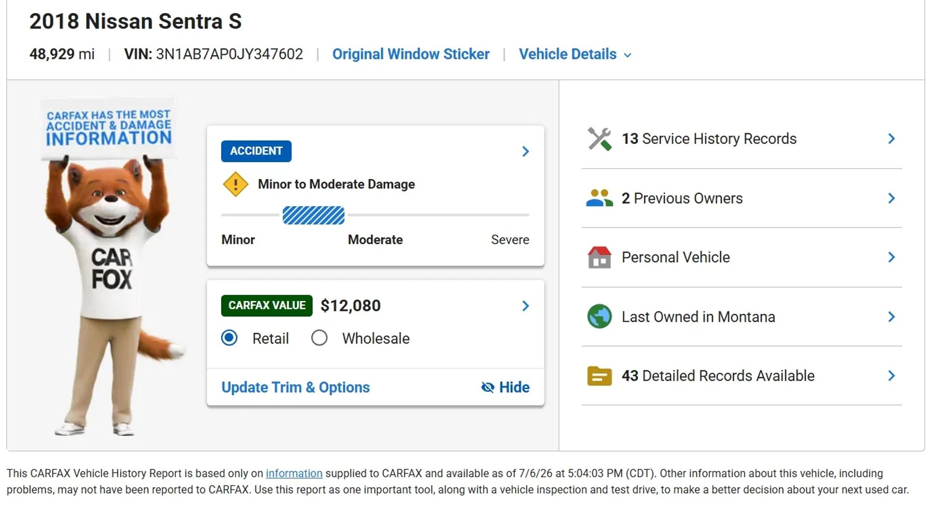
Task: Expand Last Owned in Montana chevron
Action: point(891,317)
